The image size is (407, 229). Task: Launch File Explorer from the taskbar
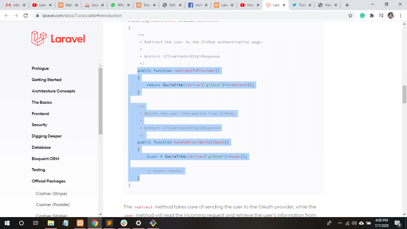click(50, 223)
